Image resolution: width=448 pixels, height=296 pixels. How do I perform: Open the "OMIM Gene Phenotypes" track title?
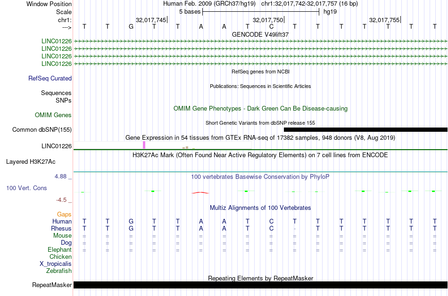(260, 108)
